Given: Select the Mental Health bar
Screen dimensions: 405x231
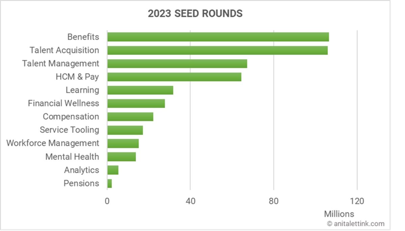Looking at the screenshot, I should click(122, 156).
